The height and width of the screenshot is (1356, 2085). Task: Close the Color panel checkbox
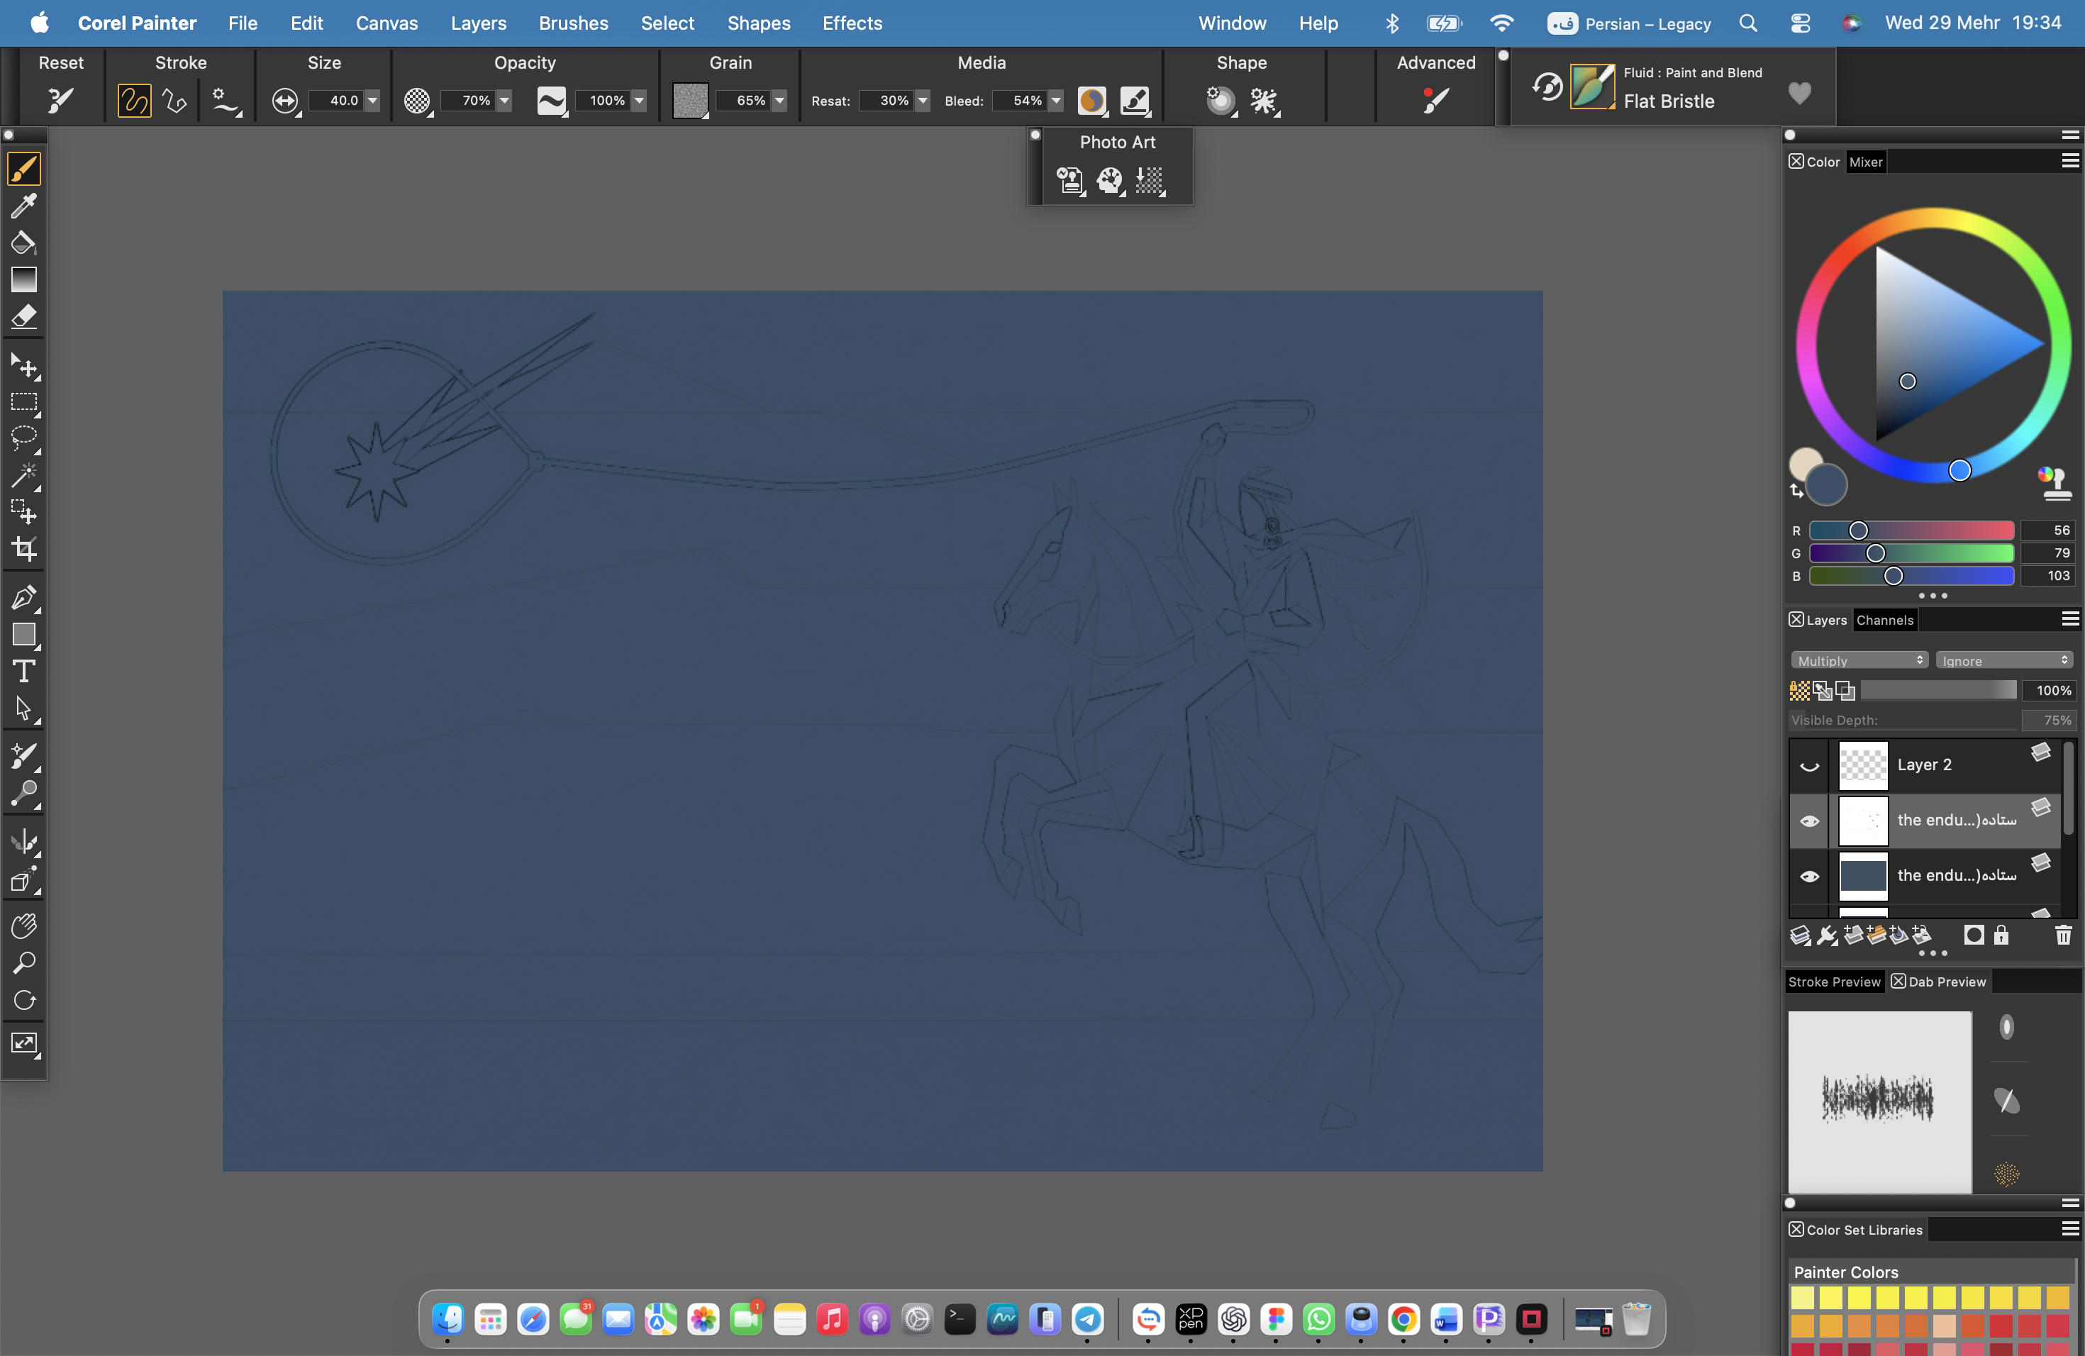pos(1796,161)
